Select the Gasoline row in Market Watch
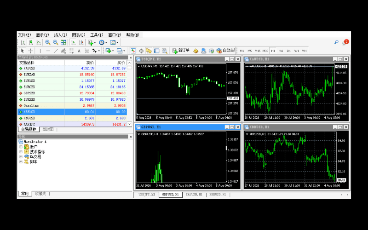The width and height of the screenshot is (368, 230). [72, 106]
